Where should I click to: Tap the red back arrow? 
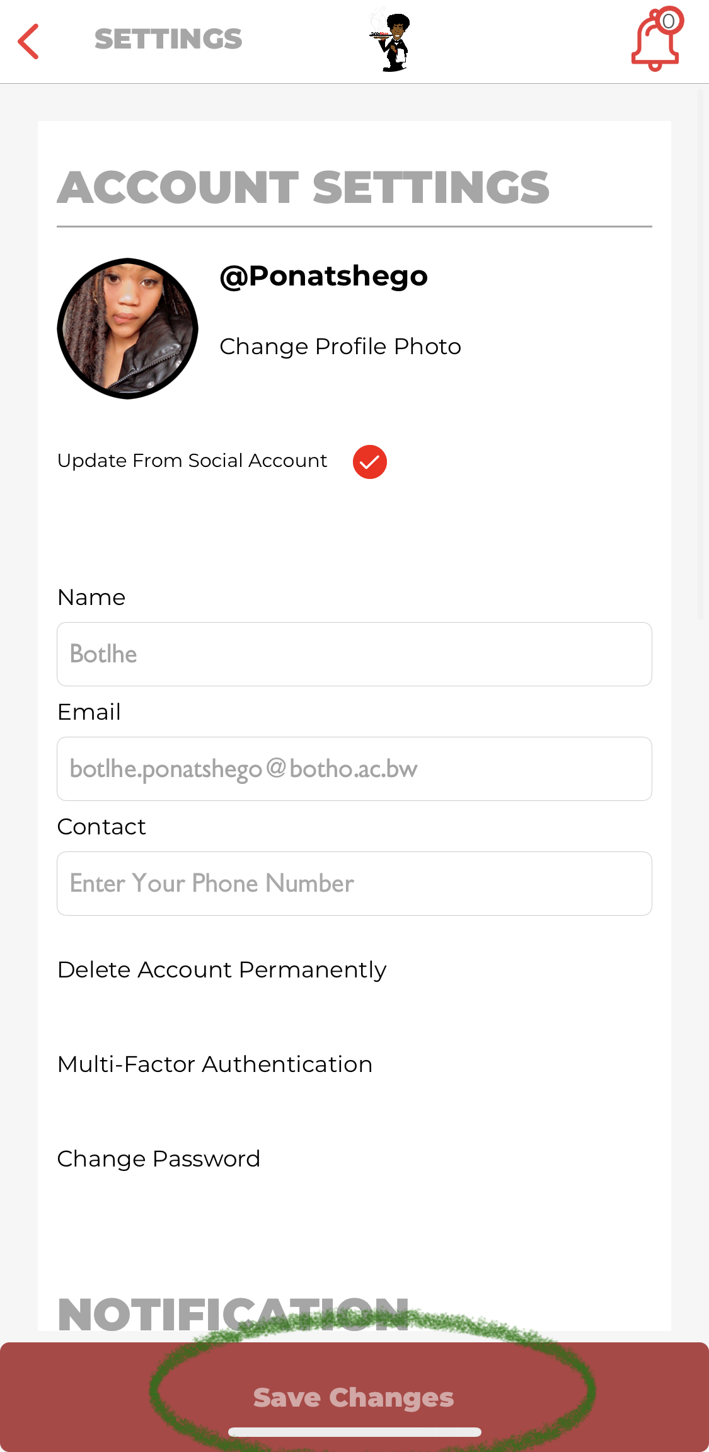28,42
